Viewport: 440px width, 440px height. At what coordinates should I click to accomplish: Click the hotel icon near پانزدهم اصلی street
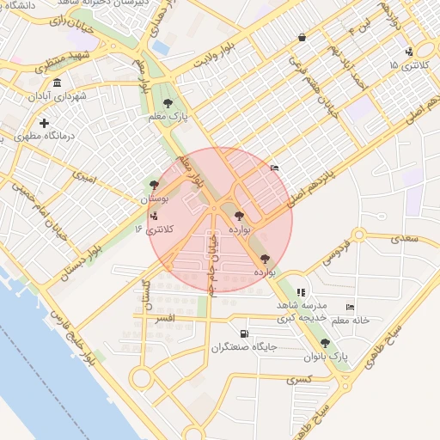point(274,168)
